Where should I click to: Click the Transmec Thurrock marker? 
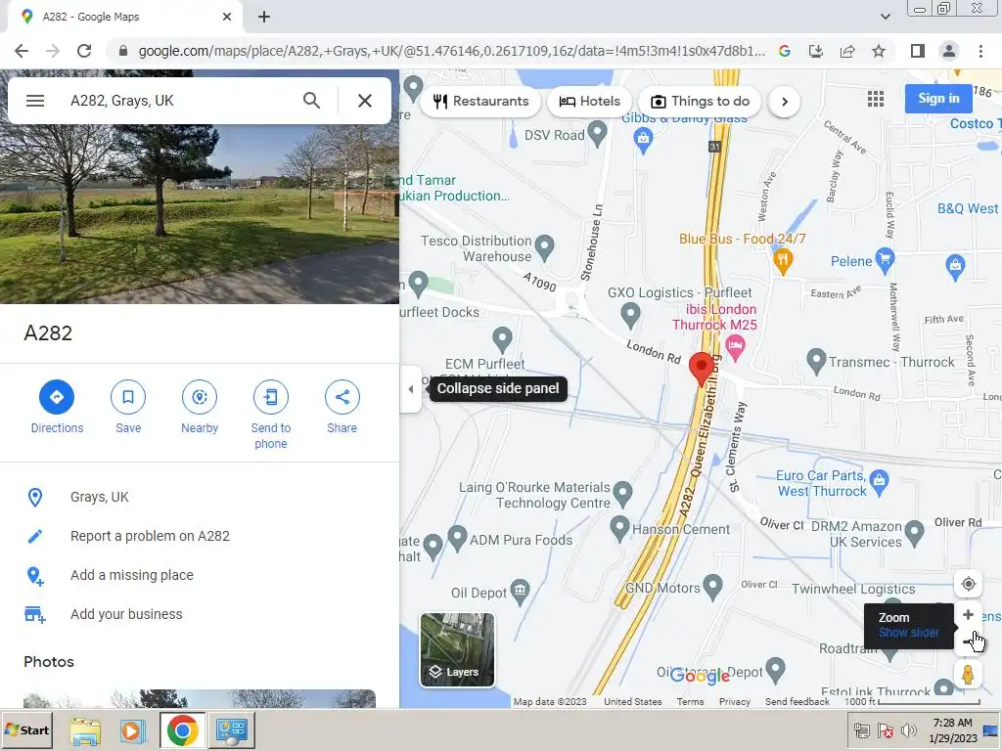click(x=816, y=360)
